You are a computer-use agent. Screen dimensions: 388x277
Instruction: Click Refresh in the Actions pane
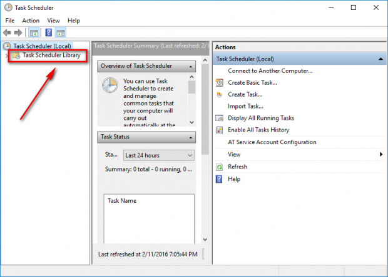pos(238,167)
